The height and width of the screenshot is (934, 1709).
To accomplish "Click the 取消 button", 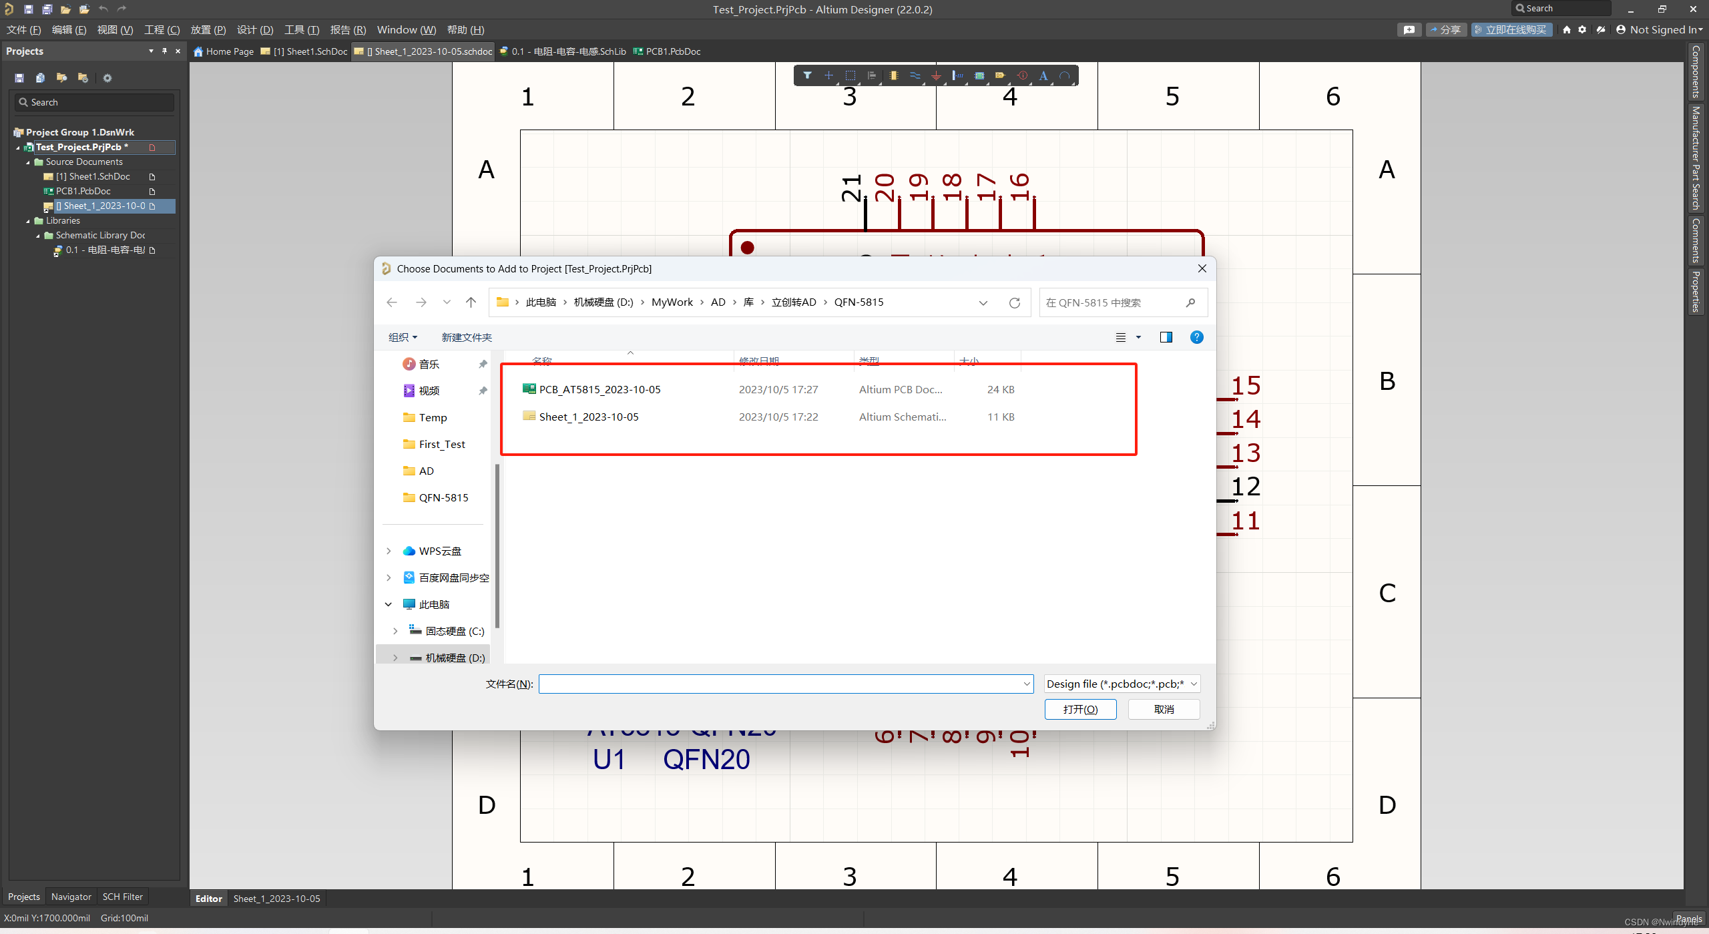I will pyautogui.click(x=1164, y=709).
